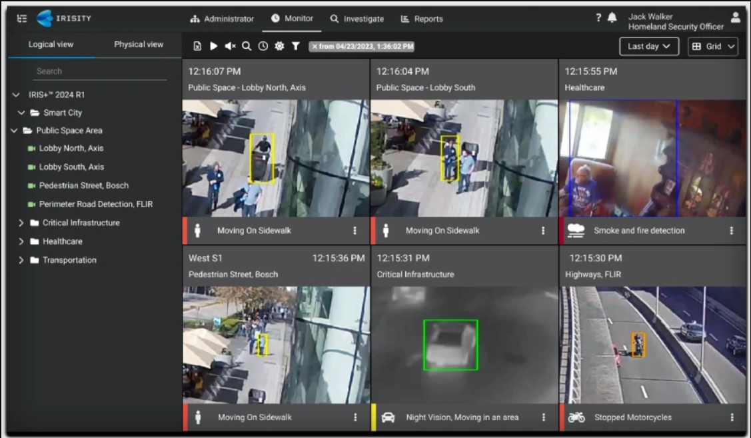Click the sidebar Search input field
The width and height of the screenshot is (751, 438).
pos(100,71)
